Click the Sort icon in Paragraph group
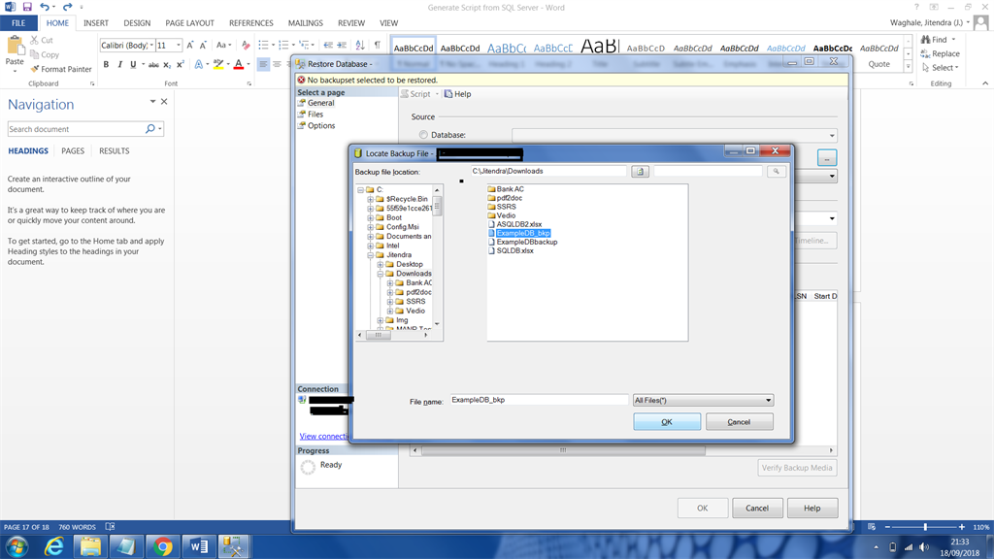The width and height of the screenshot is (994, 559). click(360, 45)
